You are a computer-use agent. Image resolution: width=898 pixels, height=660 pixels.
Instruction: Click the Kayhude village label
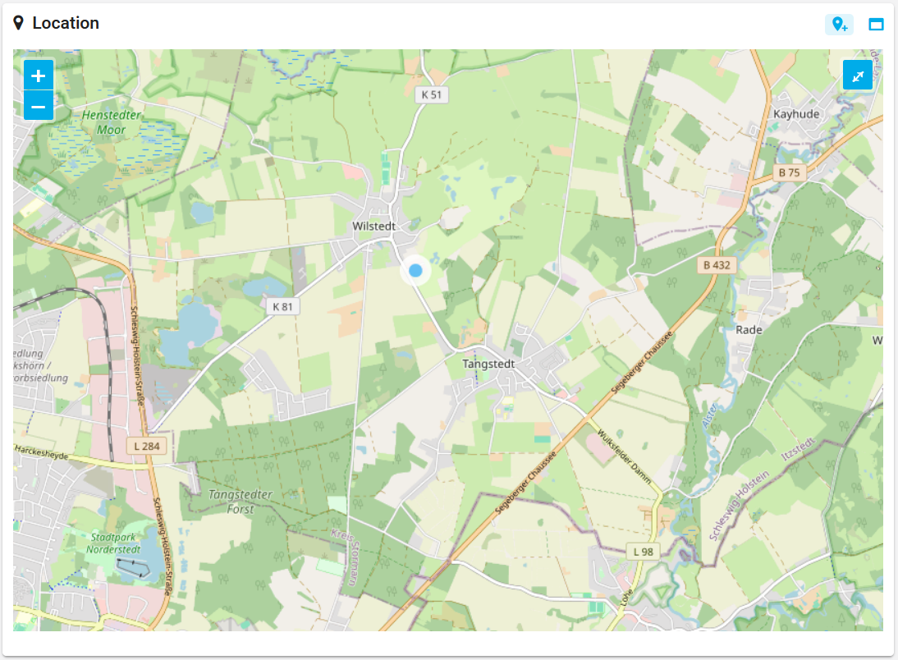pyautogui.click(x=796, y=114)
